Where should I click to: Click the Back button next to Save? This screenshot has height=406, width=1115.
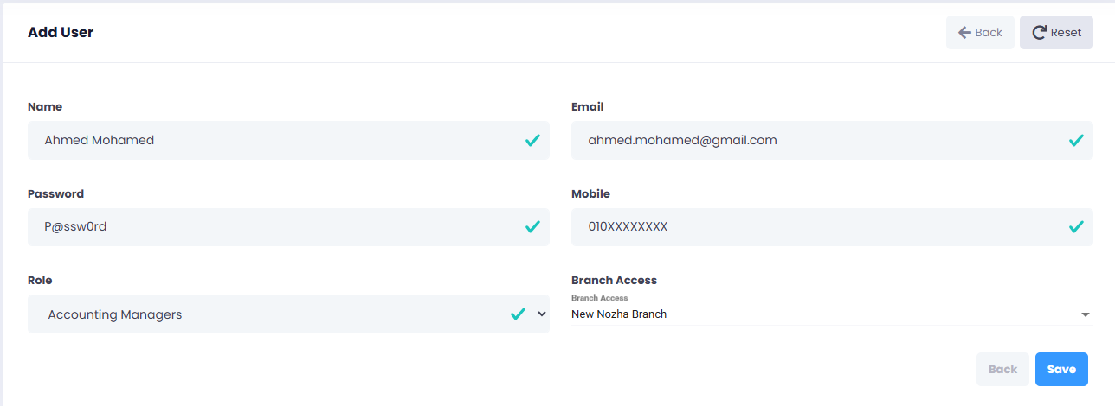tap(1002, 369)
